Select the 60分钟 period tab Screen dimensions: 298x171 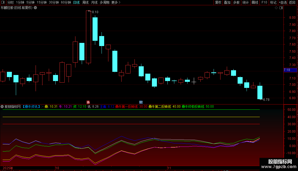pos(66,2)
